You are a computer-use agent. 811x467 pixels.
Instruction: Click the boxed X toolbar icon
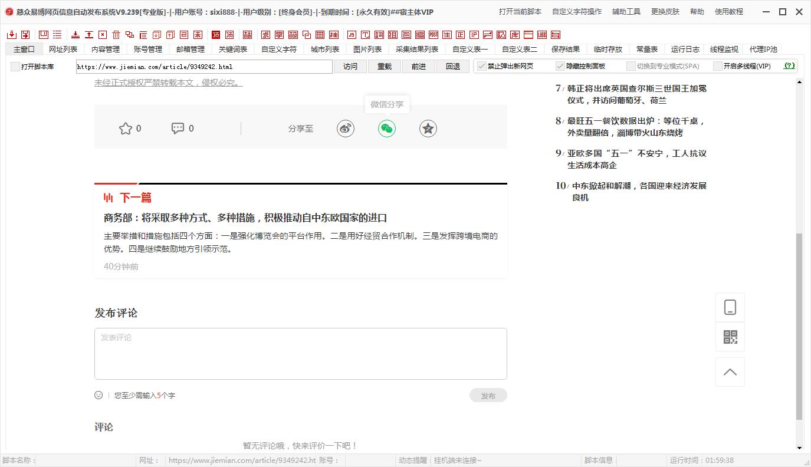coord(103,35)
